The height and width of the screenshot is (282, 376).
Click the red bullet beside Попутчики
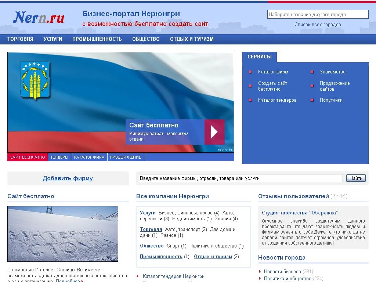[x=312, y=100]
